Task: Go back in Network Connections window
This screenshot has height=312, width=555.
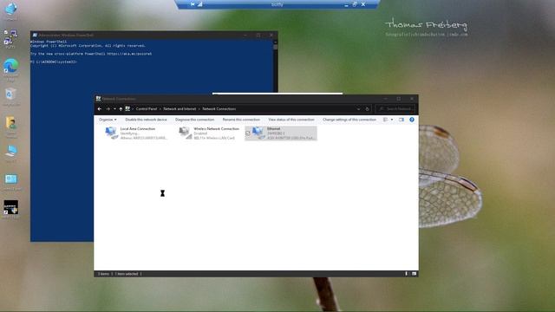Action: [100, 109]
